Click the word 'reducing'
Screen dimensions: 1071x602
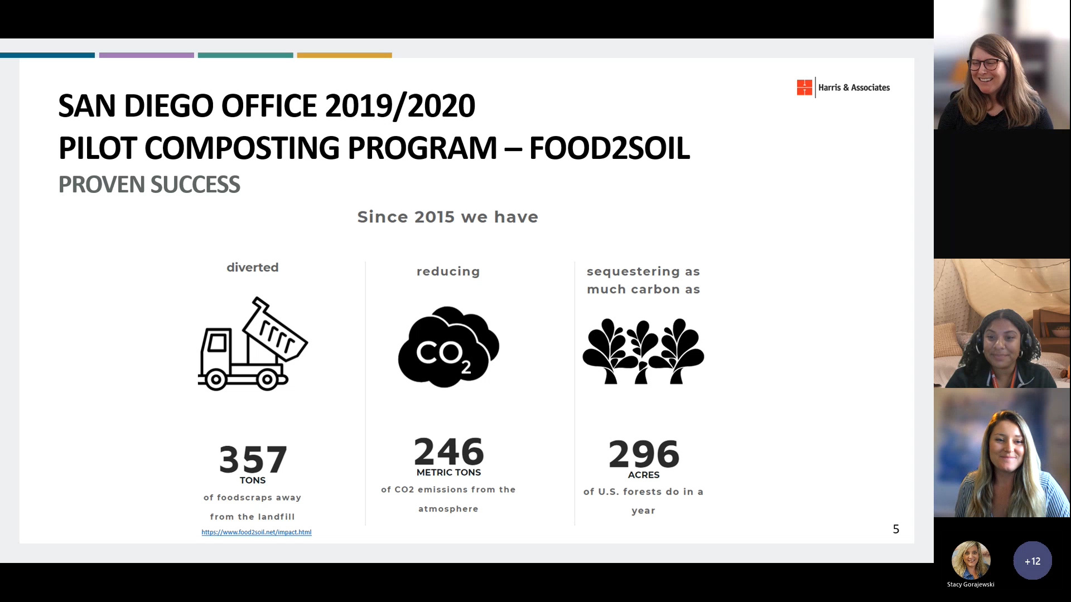tap(448, 271)
